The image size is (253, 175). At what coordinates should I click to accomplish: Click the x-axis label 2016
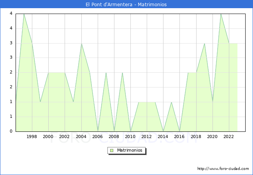pos(179,136)
